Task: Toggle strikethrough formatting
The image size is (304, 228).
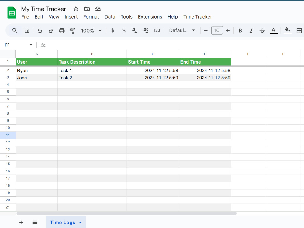Action: click(262, 30)
